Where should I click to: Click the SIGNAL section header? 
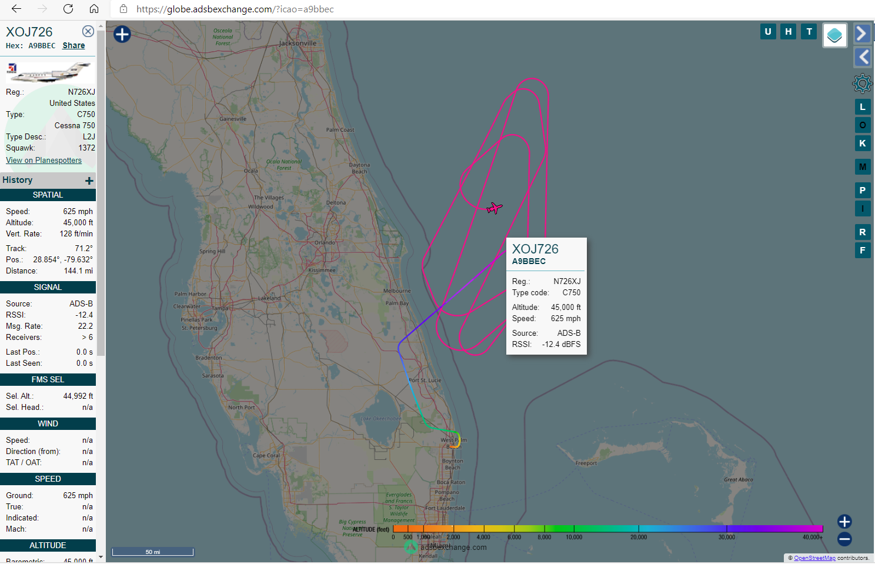(x=48, y=287)
